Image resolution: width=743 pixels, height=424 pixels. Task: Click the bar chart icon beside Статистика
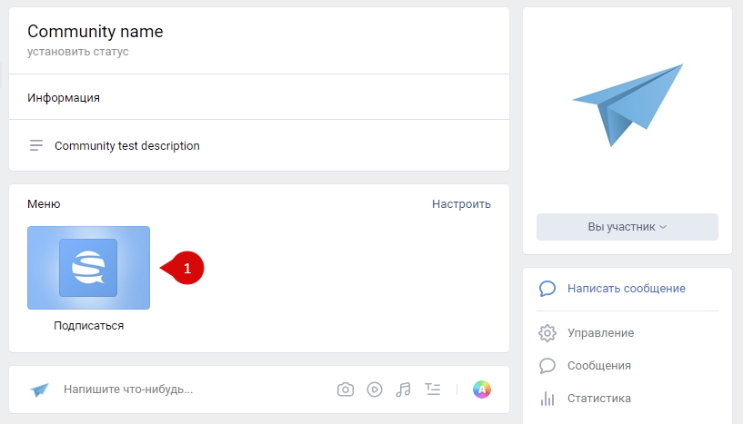point(547,399)
